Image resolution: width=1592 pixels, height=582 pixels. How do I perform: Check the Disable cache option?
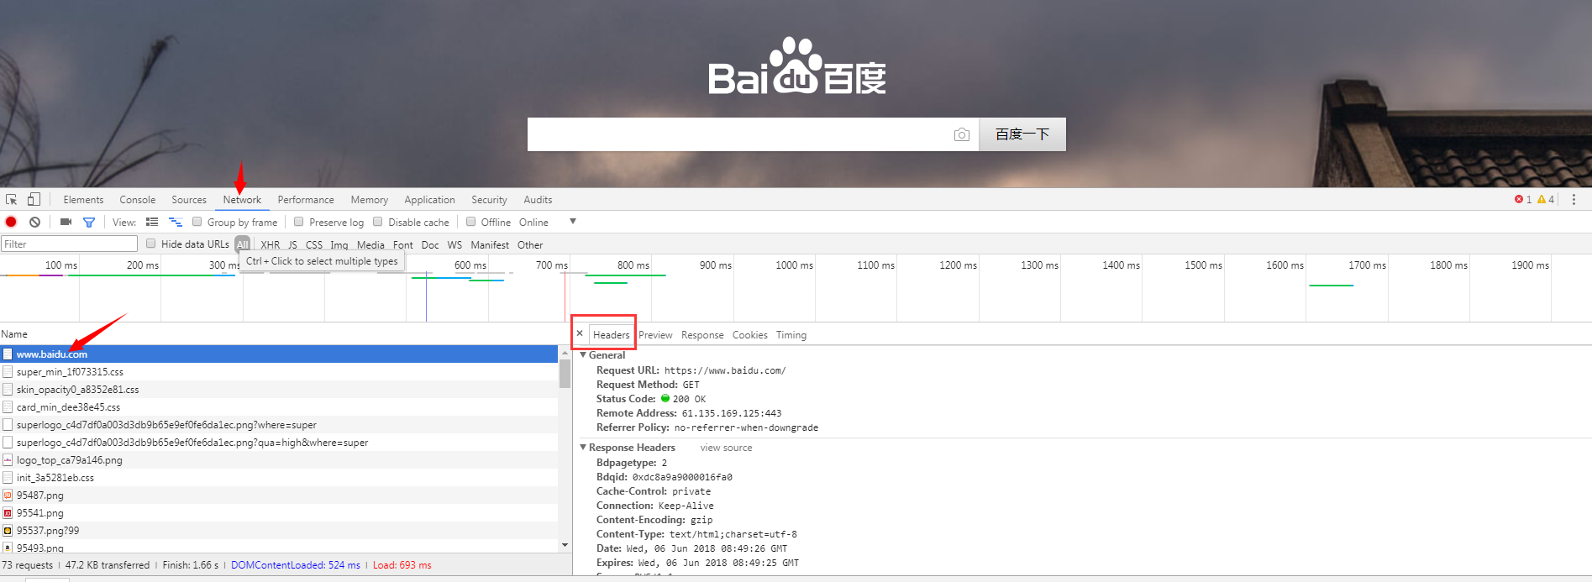(378, 222)
